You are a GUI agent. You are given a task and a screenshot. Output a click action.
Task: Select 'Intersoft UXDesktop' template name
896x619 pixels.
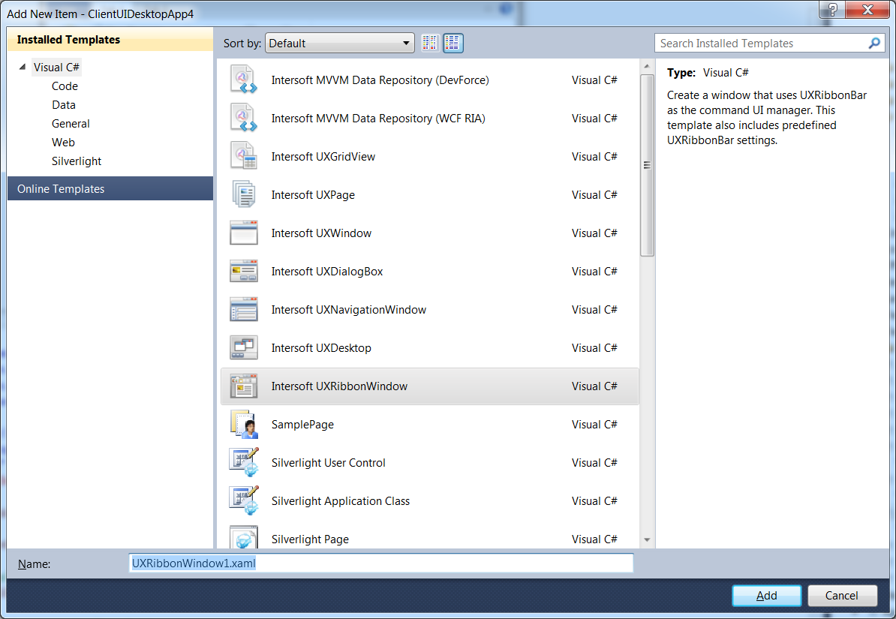click(321, 348)
